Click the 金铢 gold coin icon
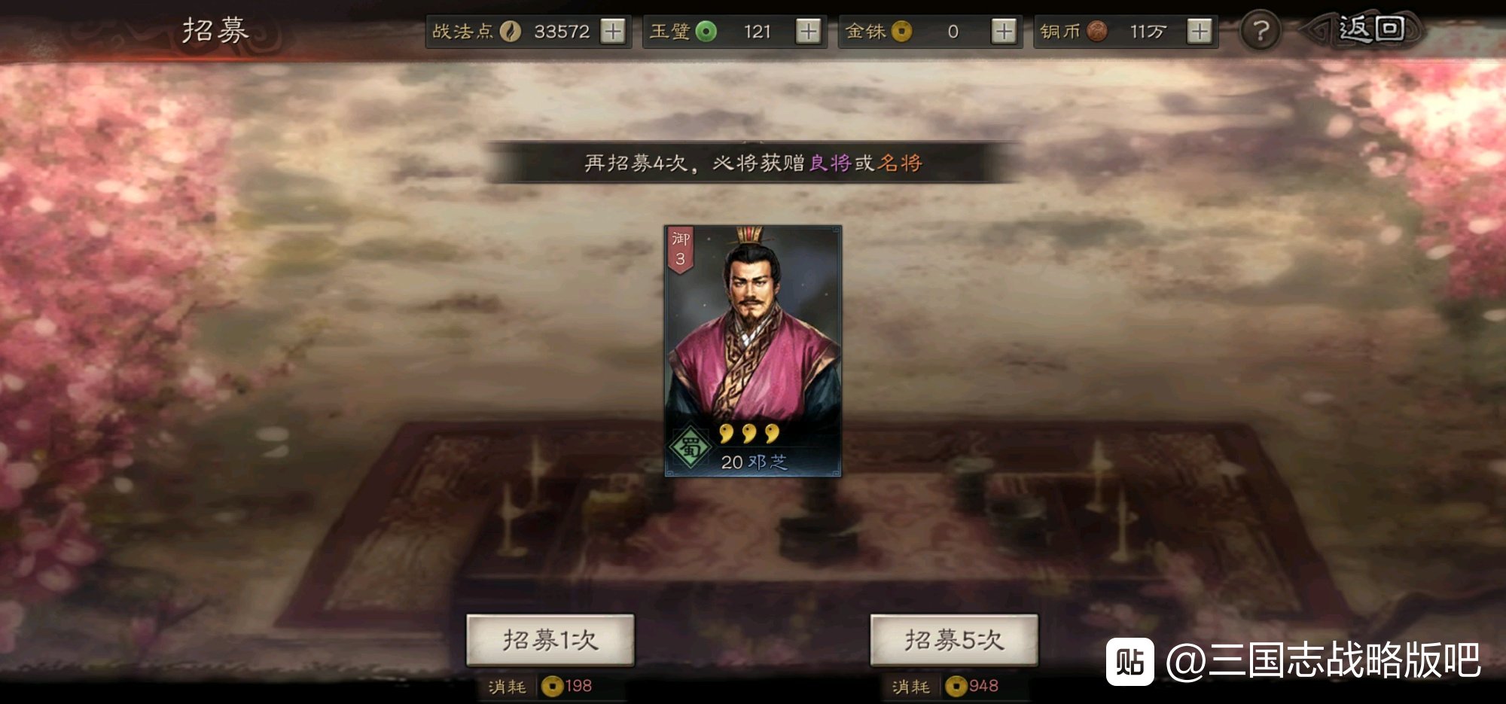The image size is (1506, 704). tap(901, 32)
